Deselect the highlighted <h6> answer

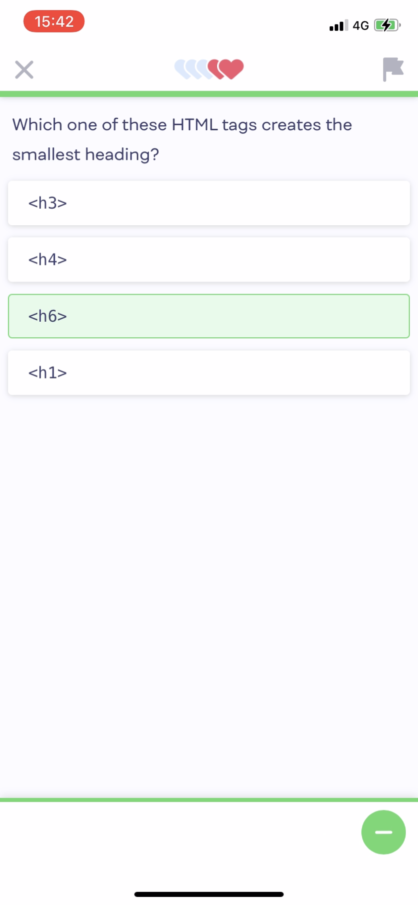point(209,316)
